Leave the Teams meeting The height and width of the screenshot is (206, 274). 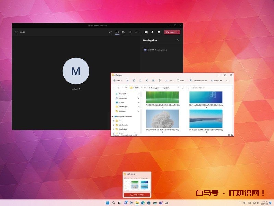170,32
